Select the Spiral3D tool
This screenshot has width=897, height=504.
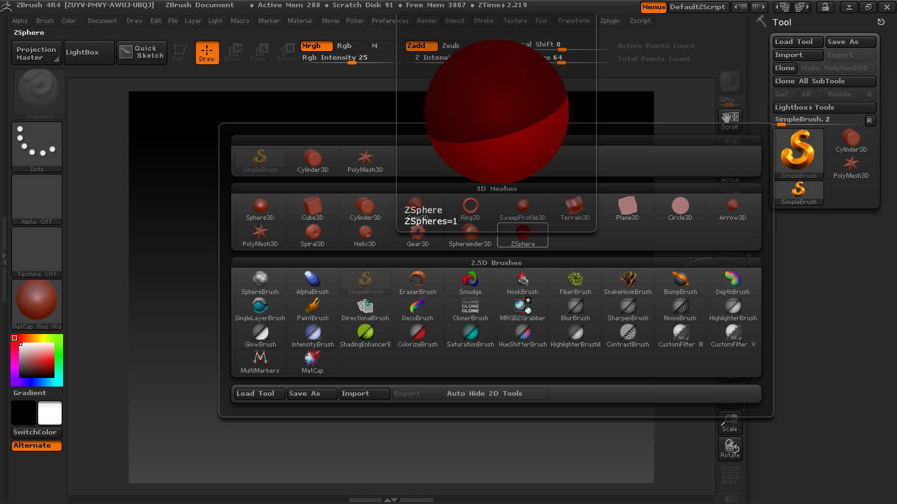click(x=313, y=236)
